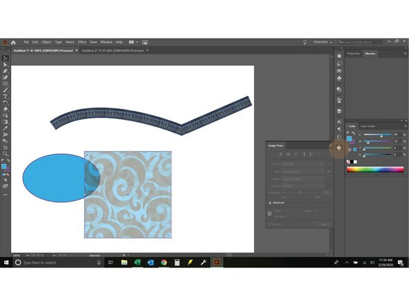Click the highlighted Image Trace dock icon
Screen dimensions: 409x306
pyautogui.click(x=339, y=147)
